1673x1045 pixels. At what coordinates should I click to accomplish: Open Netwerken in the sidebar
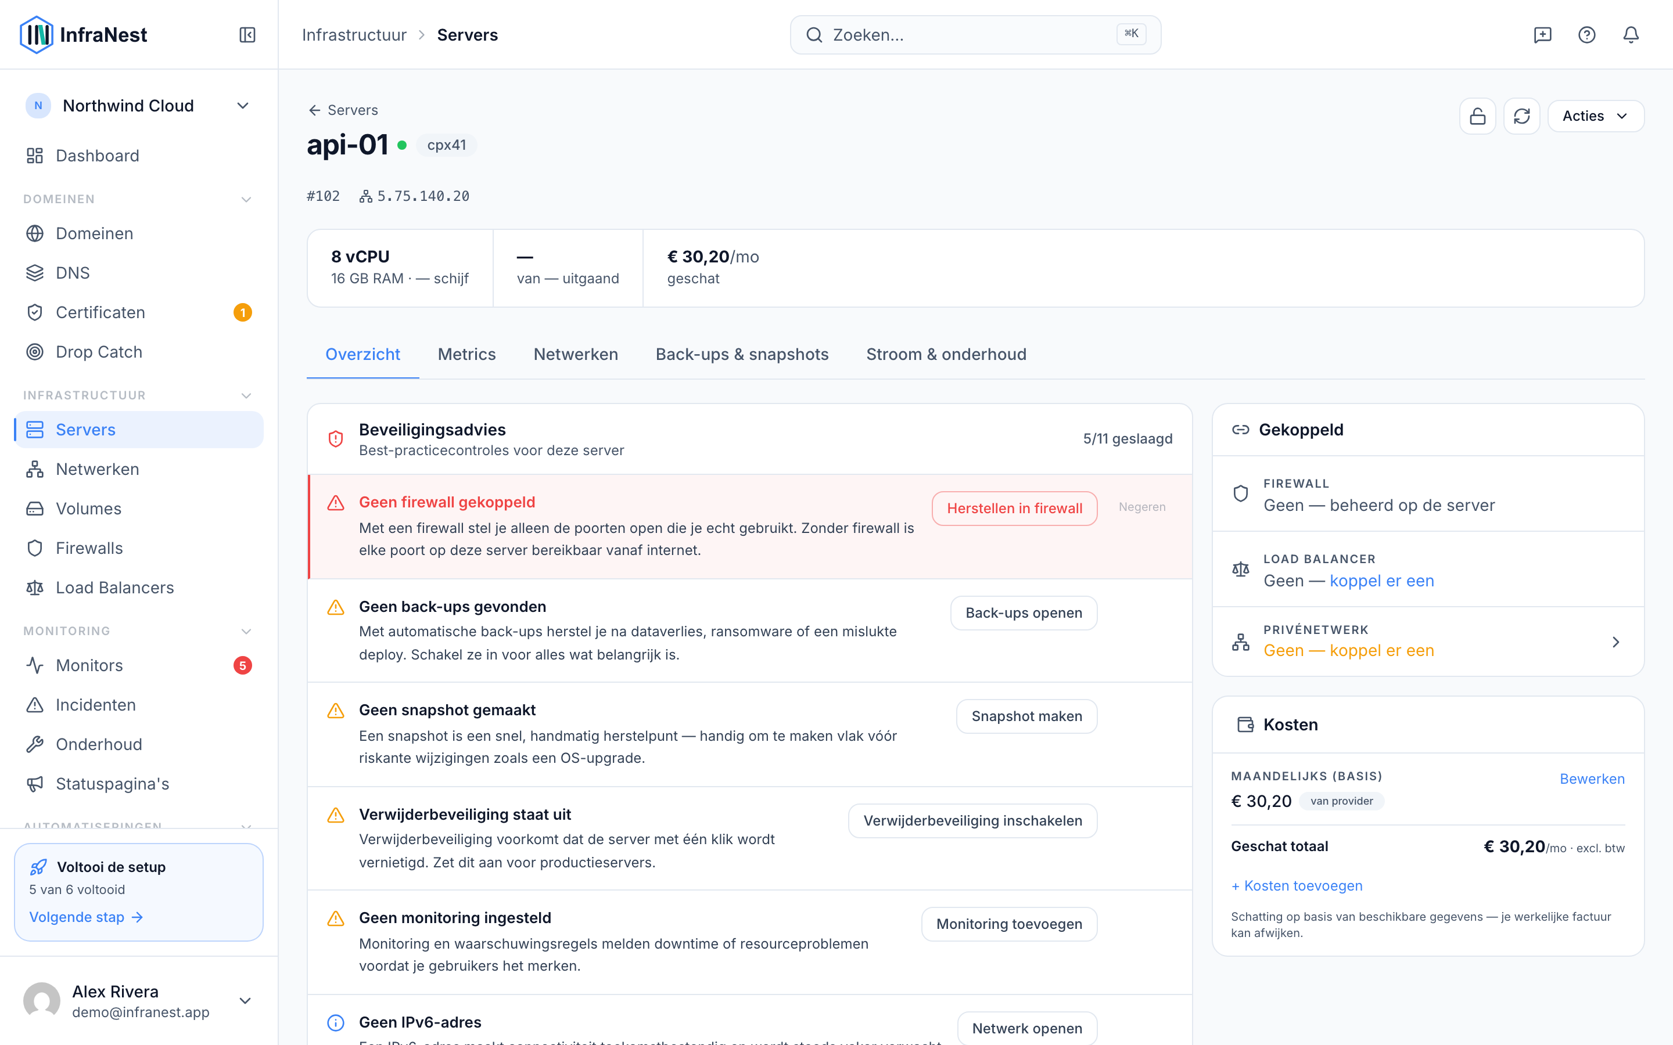(x=139, y=469)
